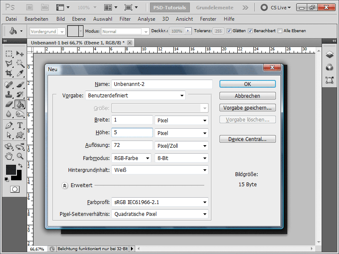339x254 pixels.
Task: Open the Farbmodus RGB-Farbe dropdown
Action: [x=131, y=158]
